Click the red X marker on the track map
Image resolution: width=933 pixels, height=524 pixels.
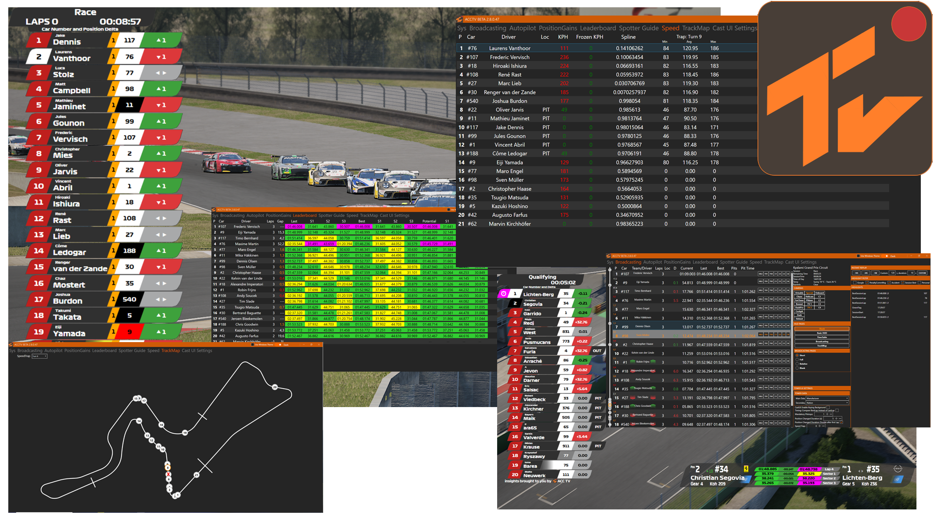[168, 474]
